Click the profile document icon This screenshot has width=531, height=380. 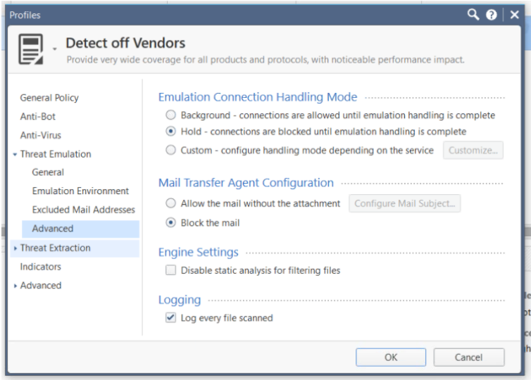pyautogui.click(x=31, y=49)
